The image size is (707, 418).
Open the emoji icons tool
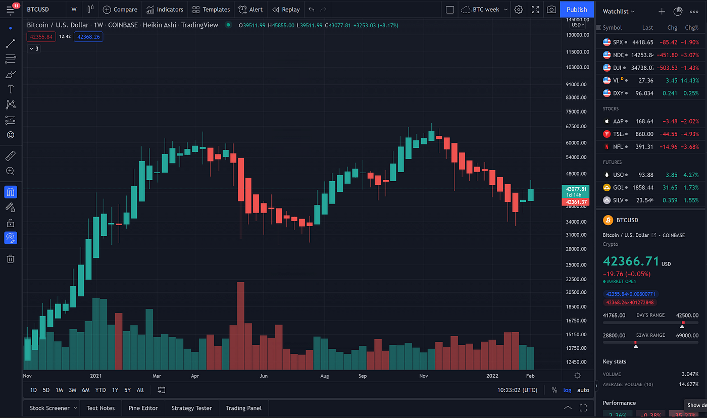point(11,135)
